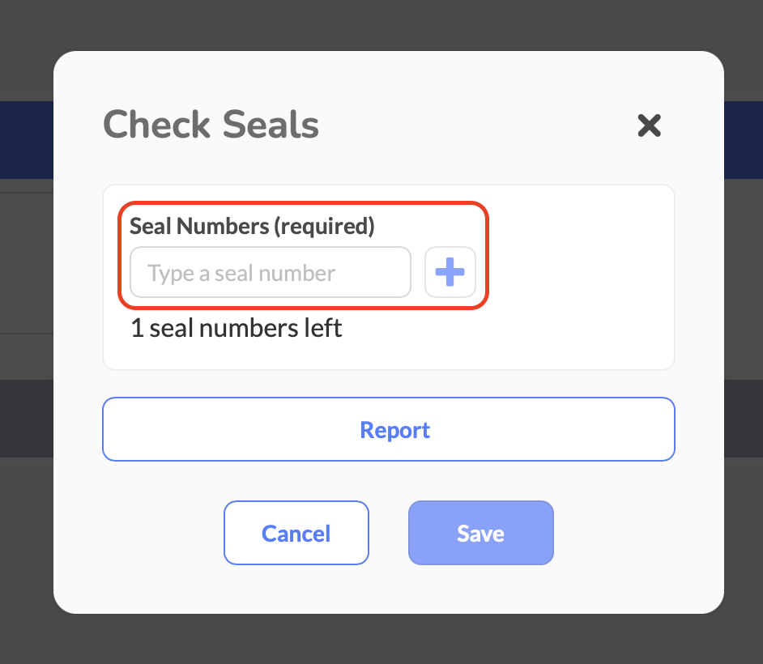The image size is (763, 664).
Task: Cancel the Check Seals dialog
Action: (x=296, y=533)
